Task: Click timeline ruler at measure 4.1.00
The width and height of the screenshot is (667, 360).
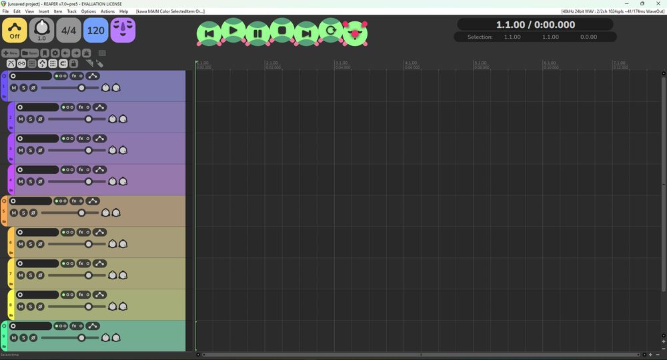Action: tap(410, 63)
